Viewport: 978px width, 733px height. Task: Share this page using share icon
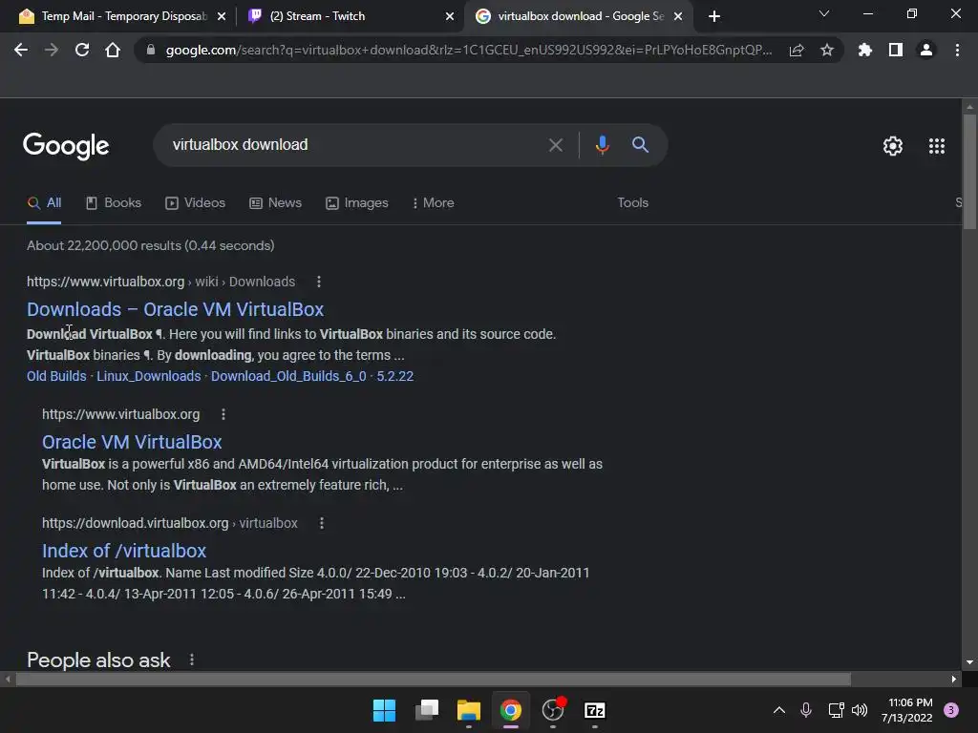point(797,50)
